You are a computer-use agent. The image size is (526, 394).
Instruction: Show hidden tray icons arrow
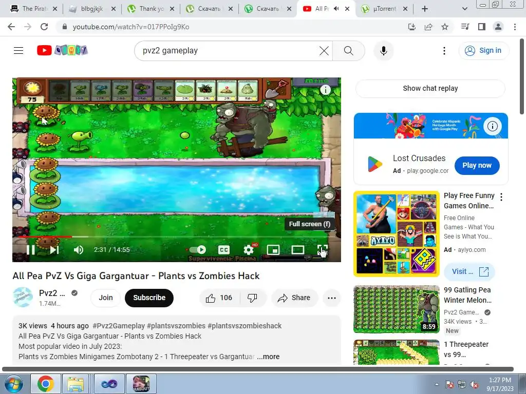tap(437, 384)
